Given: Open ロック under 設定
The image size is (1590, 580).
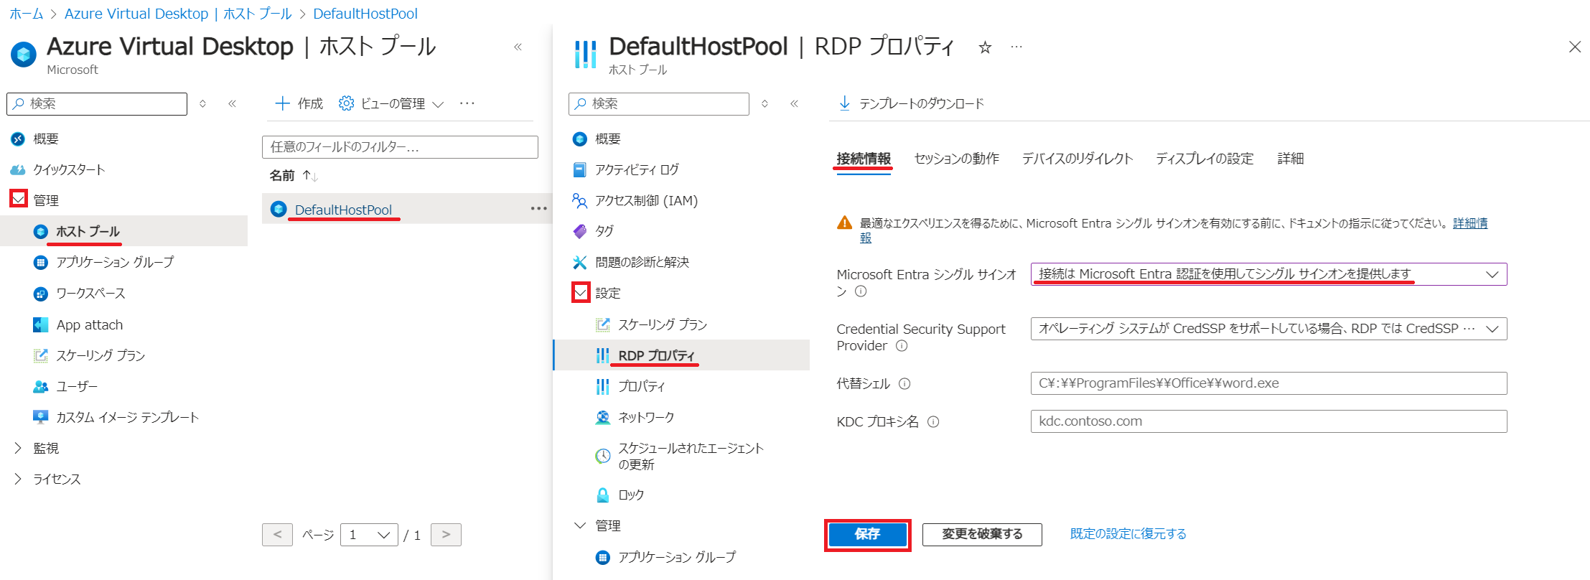Looking at the screenshot, I should (x=631, y=495).
